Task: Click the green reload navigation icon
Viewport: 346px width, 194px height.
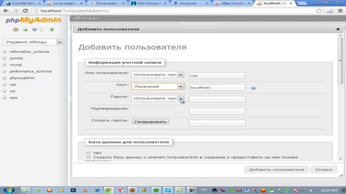Action: [x=52, y=30]
